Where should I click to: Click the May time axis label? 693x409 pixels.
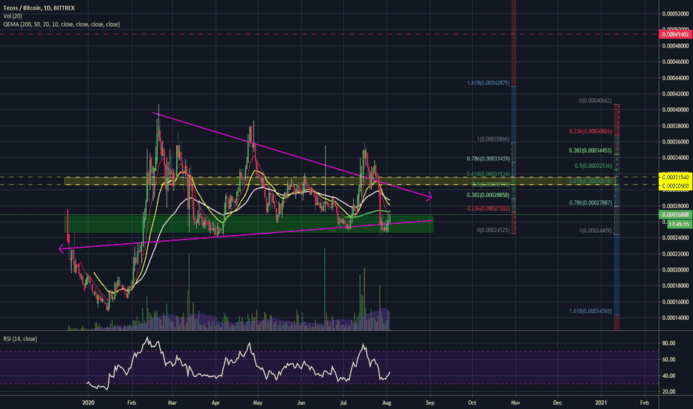[x=258, y=403]
